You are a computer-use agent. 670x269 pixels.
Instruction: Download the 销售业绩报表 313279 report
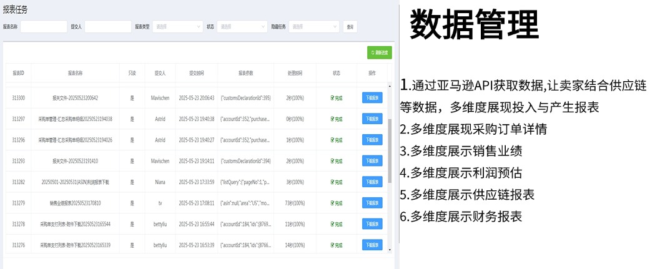(x=372, y=203)
